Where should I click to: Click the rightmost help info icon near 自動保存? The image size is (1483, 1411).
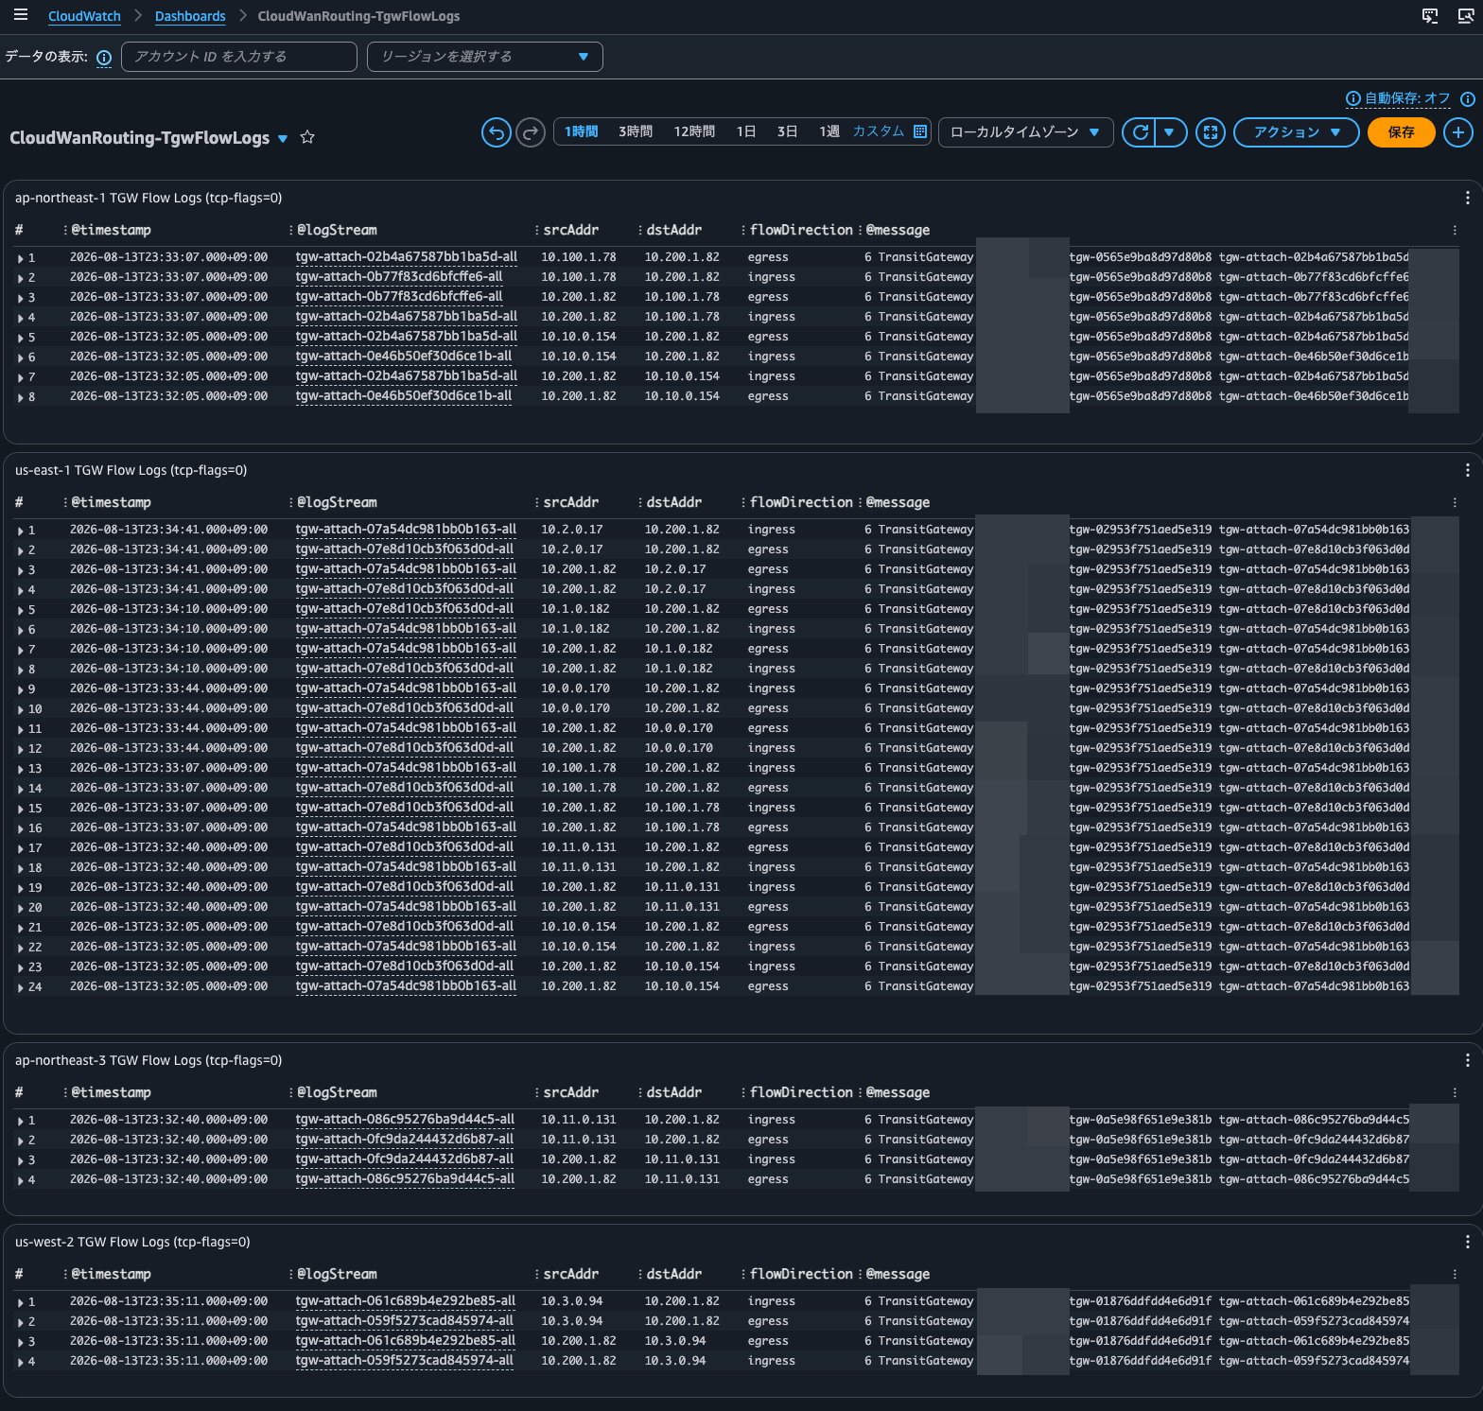pyautogui.click(x=1468, y=98)
